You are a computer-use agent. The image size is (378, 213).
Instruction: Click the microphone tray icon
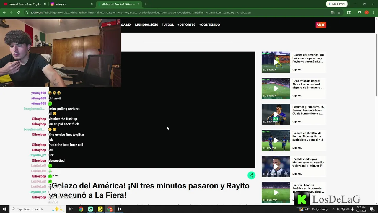[352, 209]
